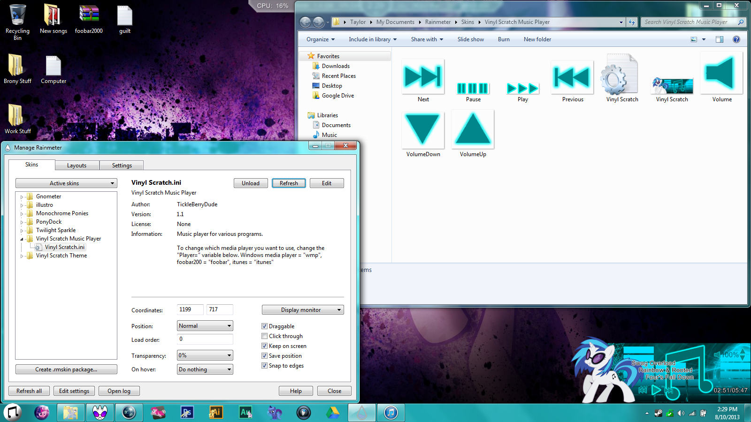Open Illustrator from the taskbar
Image resolution: width=751 pixels, height=422 pixels.
click(x=216, y=413)
